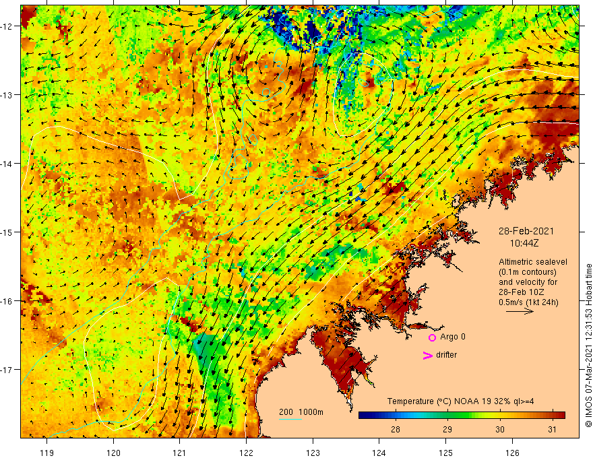593x458 pixels.
Task: Click the 0.5m/s velocity scale arrow
Action: pos(520,311)
